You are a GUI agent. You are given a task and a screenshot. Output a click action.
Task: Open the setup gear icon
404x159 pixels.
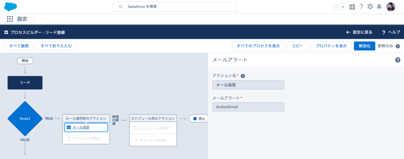[x=370, y=7]
